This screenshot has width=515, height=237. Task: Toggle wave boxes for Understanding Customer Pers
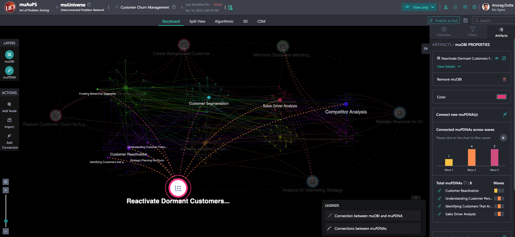(499, 199)
